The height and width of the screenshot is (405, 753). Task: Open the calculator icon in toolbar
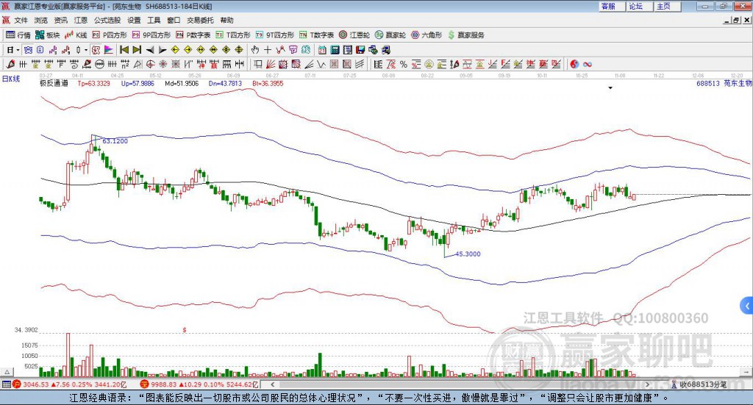click(x=335, y=50)
